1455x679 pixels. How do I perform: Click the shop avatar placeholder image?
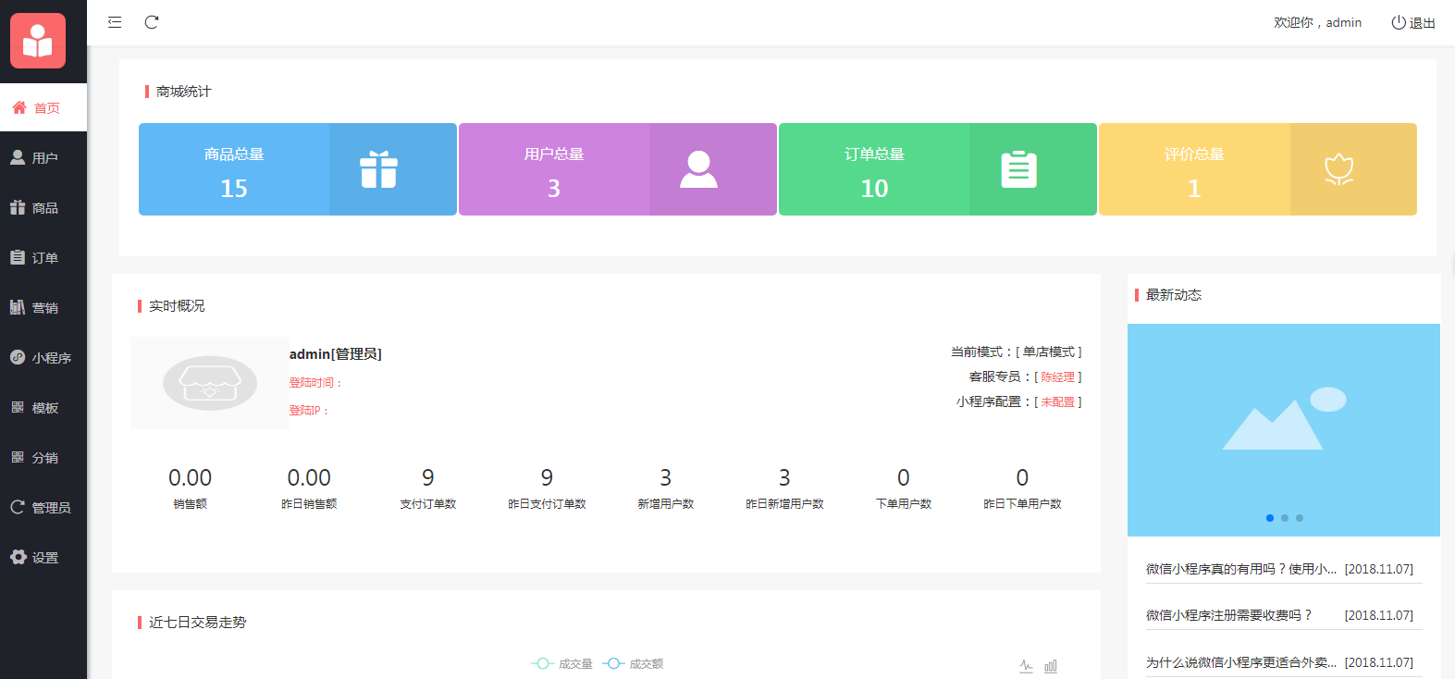point(210,383)
